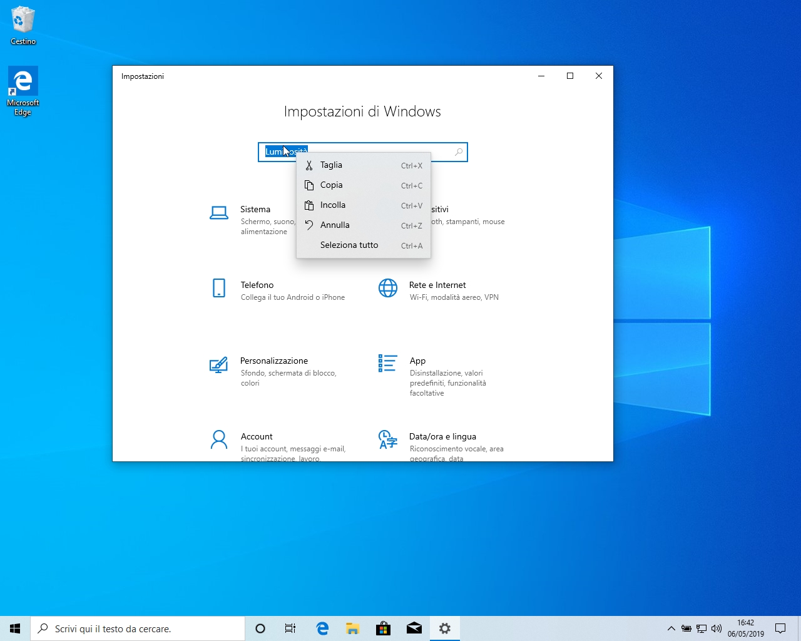Select Copia in the context menu

364,185
